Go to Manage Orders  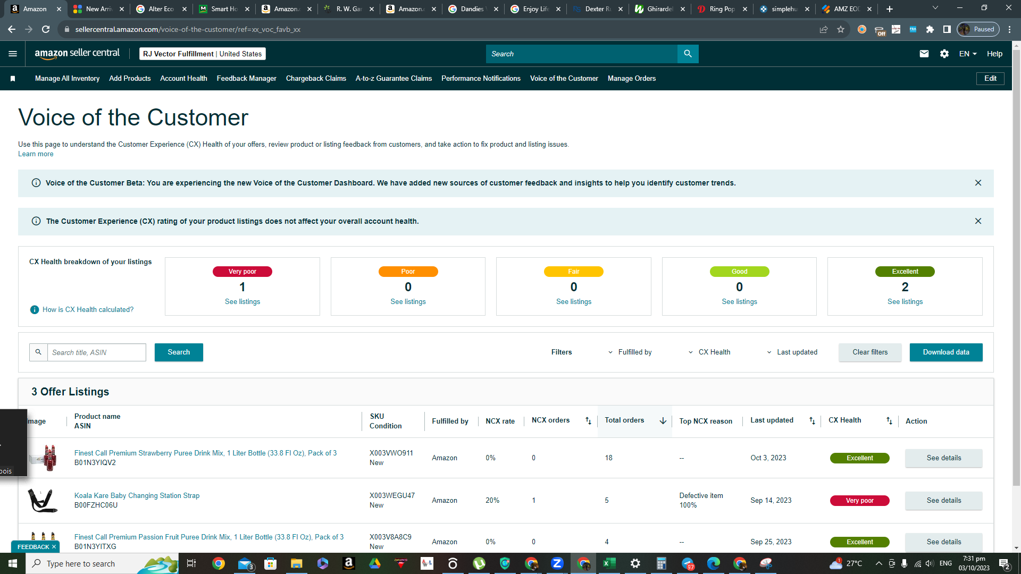point(632,79)
